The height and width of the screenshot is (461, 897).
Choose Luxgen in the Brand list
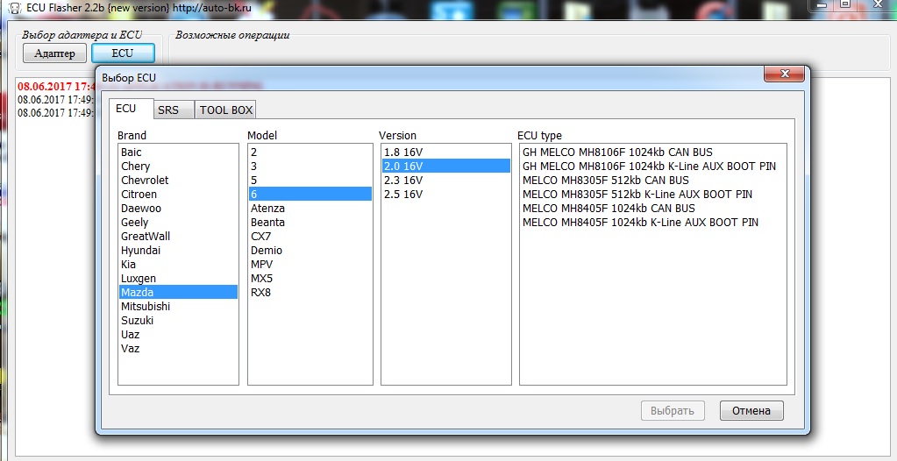coord(177,279)
